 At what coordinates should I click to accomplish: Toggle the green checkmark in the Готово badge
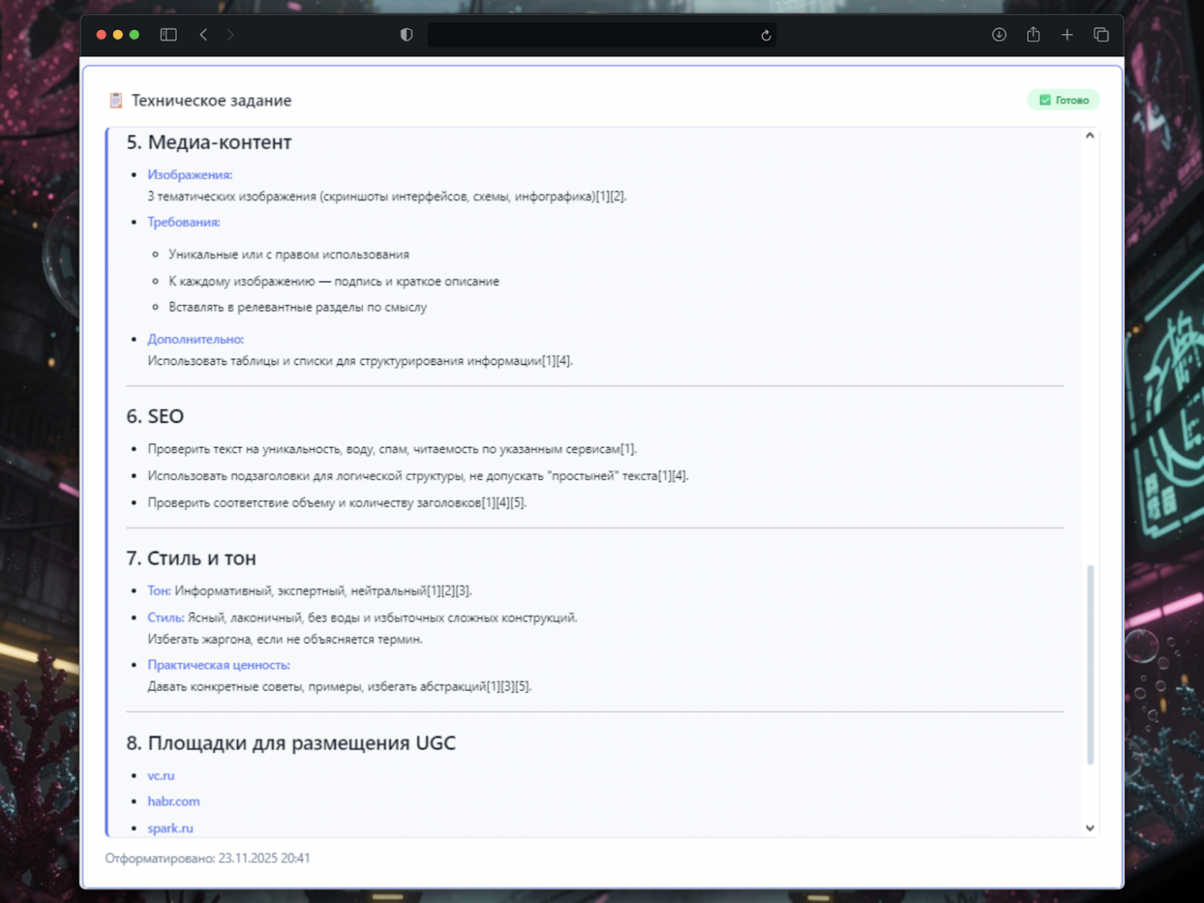(1045, 100)
